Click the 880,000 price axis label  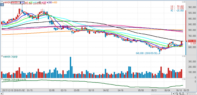coord(192,19)
